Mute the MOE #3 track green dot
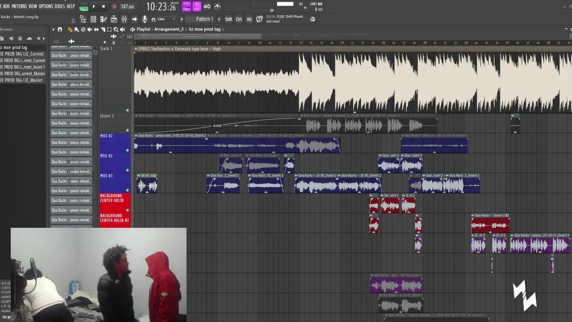Image resolution: width=572 pixels, height=322 pixels. (127, 190)
